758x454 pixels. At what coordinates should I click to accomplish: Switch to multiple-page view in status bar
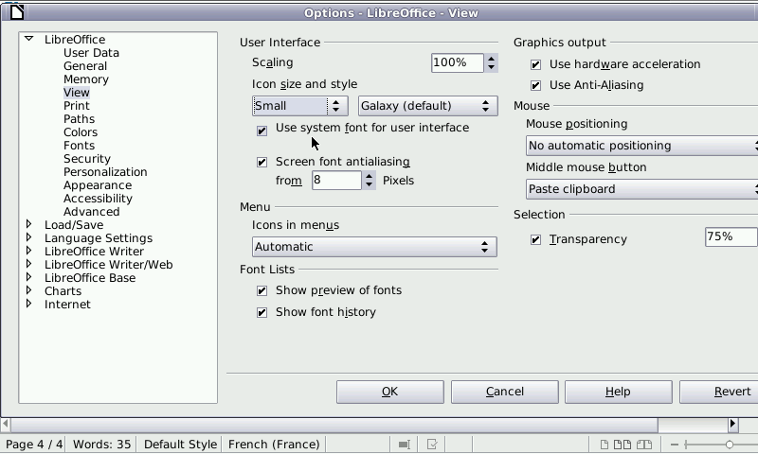point(623,444)
